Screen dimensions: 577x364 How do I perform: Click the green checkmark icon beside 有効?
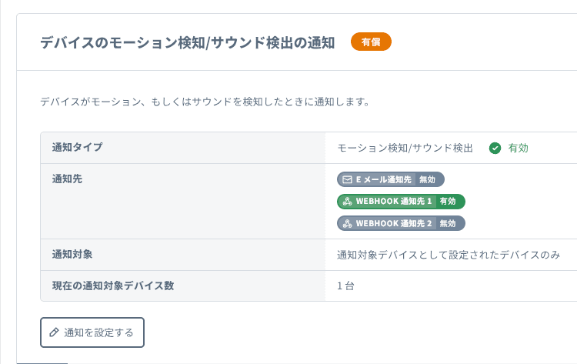point(495,148)
